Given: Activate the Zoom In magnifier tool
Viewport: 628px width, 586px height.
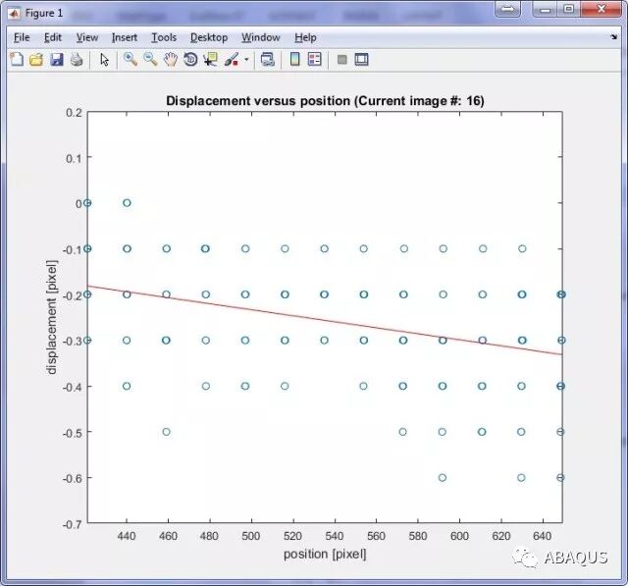Looking at the screenshot, I should click(131, 60).
